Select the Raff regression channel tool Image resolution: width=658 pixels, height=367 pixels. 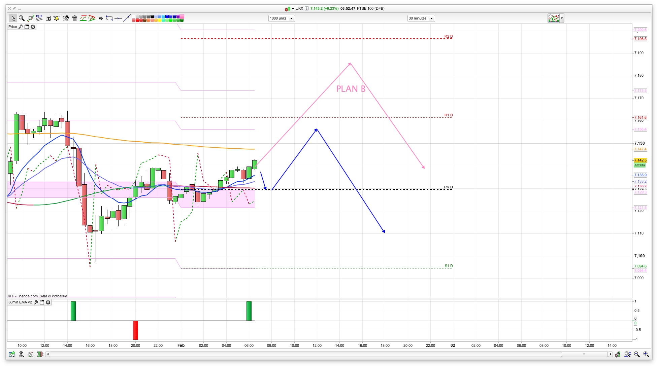point(39,18)
